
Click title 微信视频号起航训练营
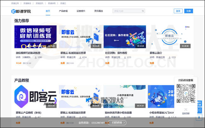(28, 53)
